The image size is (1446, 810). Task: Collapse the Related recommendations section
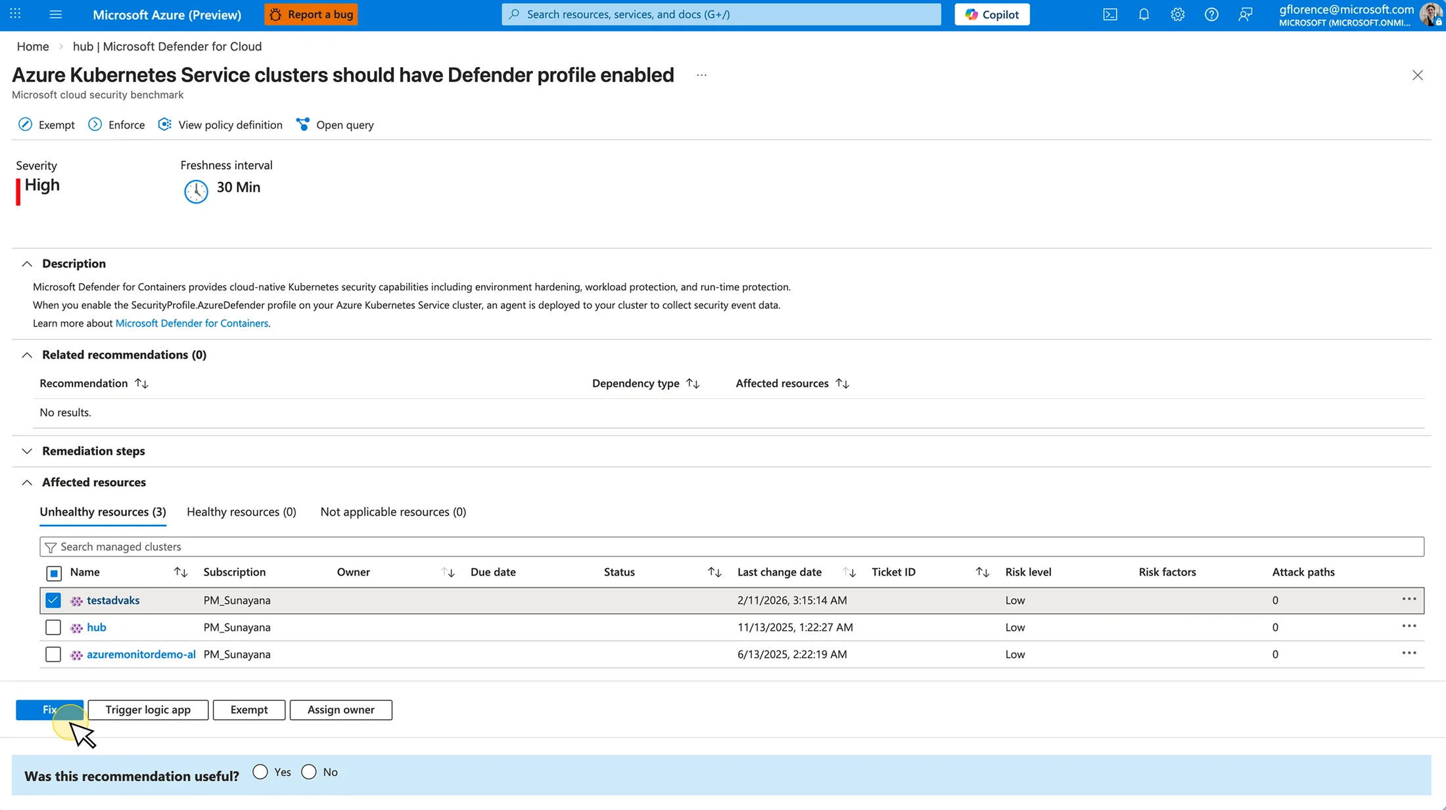point(27,355)
